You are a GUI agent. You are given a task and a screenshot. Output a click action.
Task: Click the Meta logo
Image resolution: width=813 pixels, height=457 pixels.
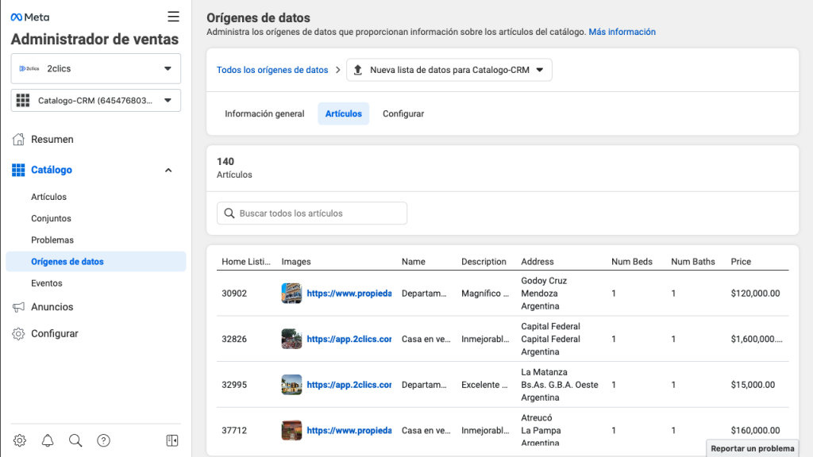coord(30,17)
